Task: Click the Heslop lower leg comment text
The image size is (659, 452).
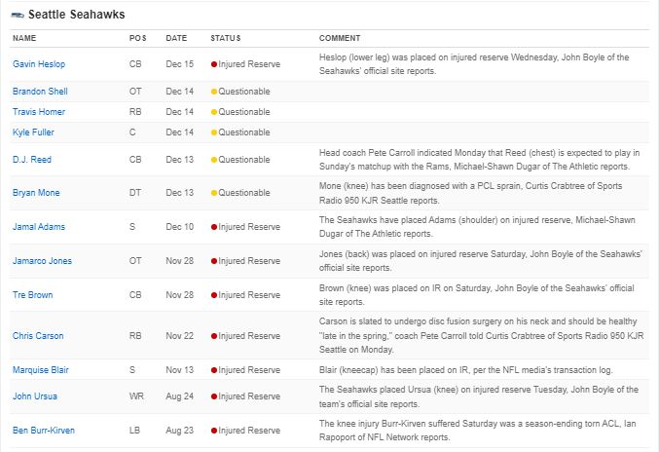Action: click(x=474, y=64)
